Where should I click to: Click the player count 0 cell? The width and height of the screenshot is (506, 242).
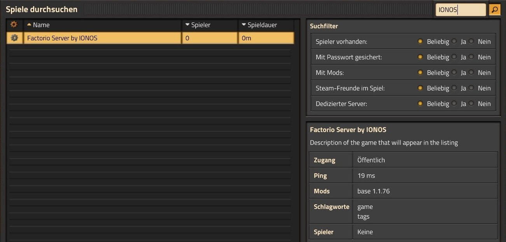click(210, 38)
